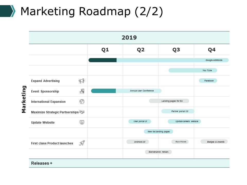This screenshot has width=247, height=185.
Task: Click the dark progress segment of Google AdWords
Action: [103, 60]
